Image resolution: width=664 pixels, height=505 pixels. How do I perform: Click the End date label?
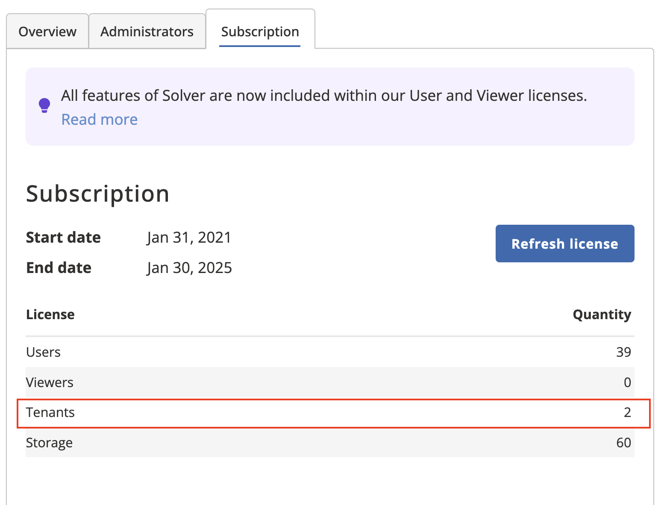(x=59, y=267)
